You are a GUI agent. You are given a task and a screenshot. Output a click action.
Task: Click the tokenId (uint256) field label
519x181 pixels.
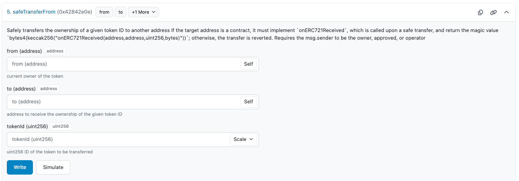[x=27, y=127]
